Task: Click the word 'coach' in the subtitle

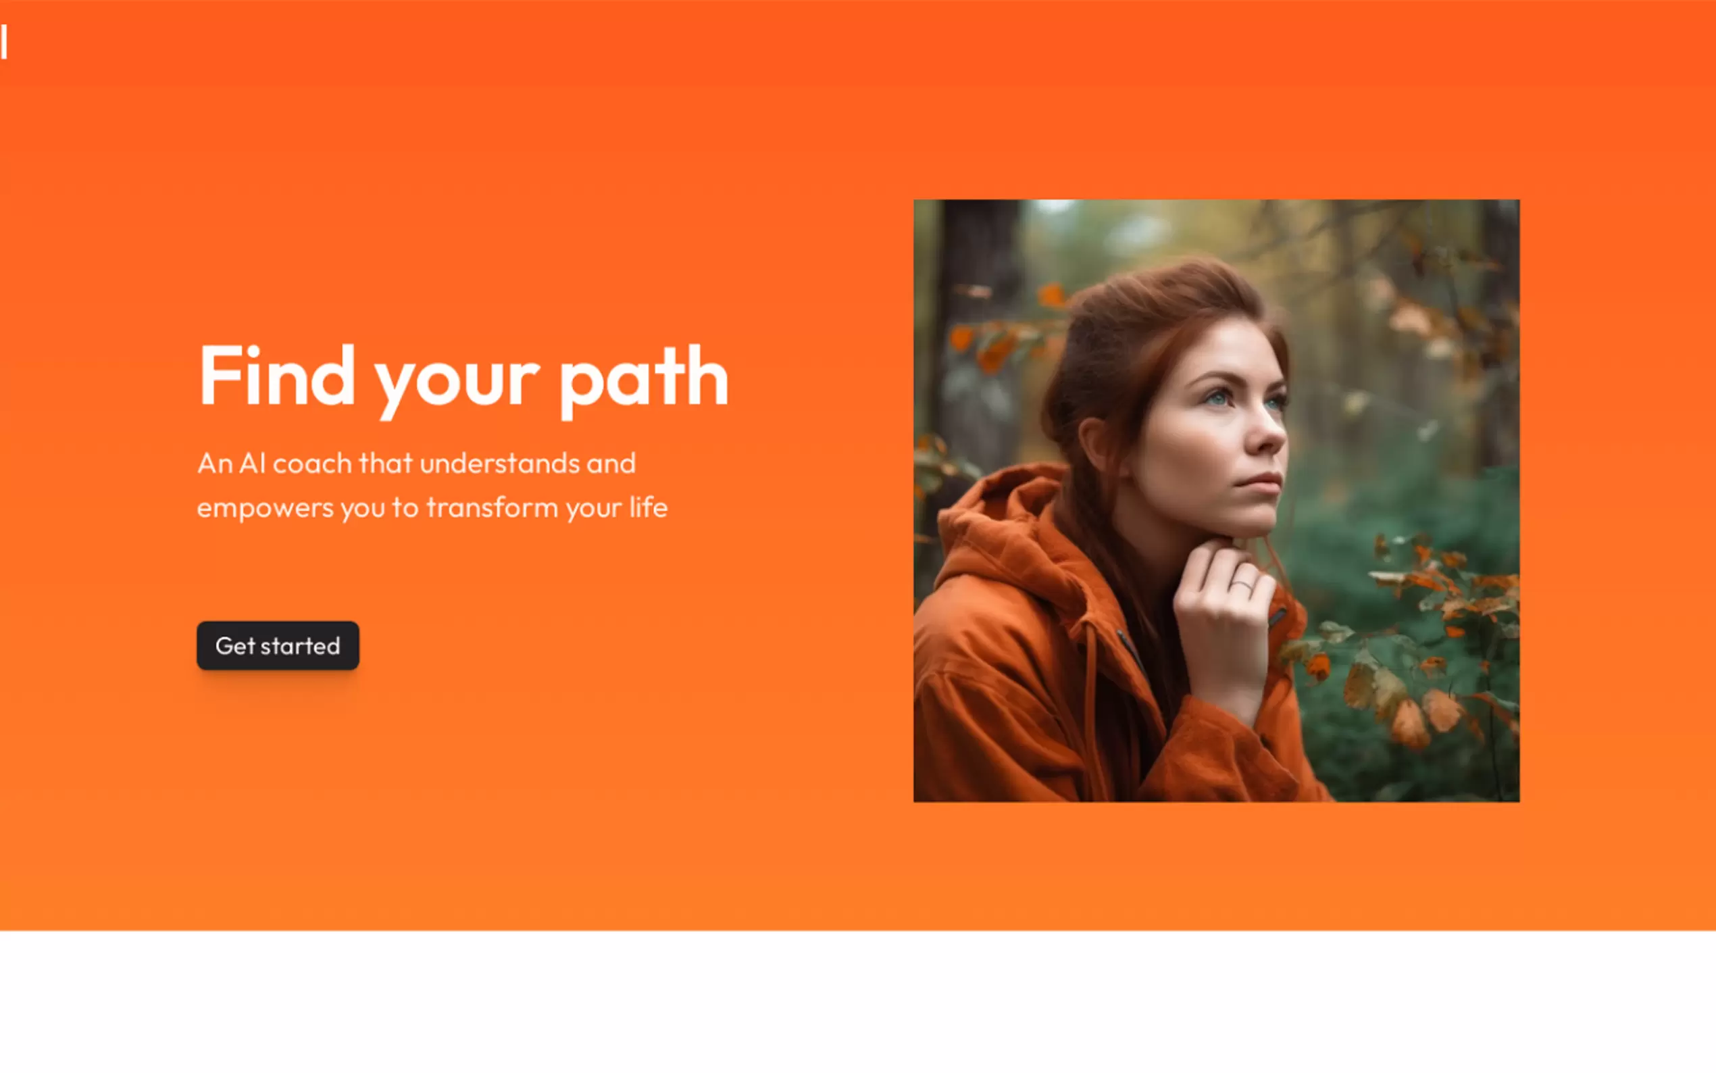Action: coord(312,464)
